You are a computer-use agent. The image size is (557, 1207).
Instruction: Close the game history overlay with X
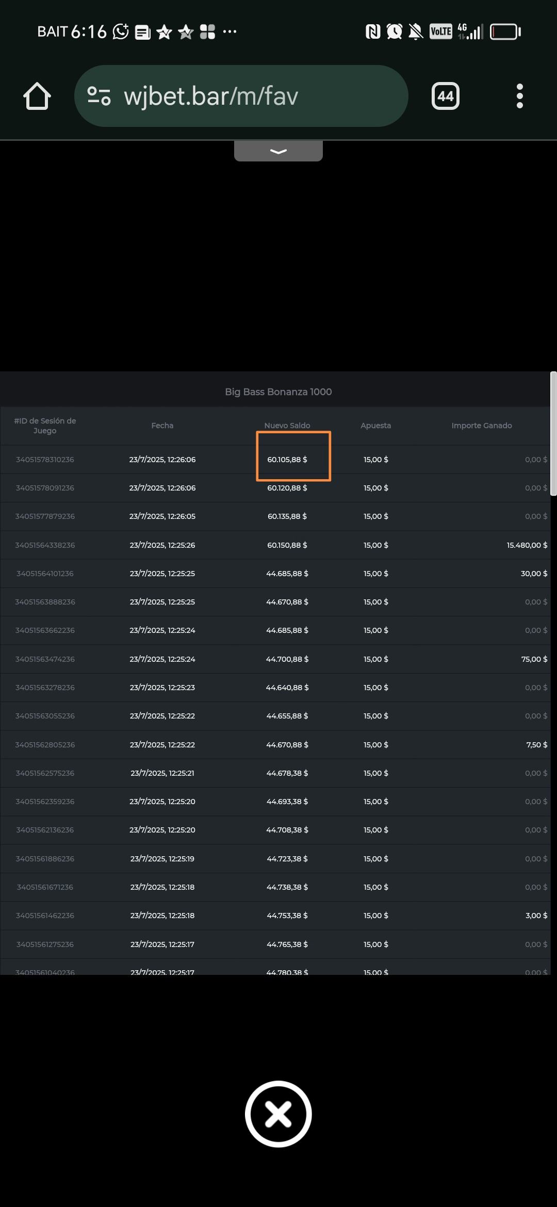pos(278,1114)
